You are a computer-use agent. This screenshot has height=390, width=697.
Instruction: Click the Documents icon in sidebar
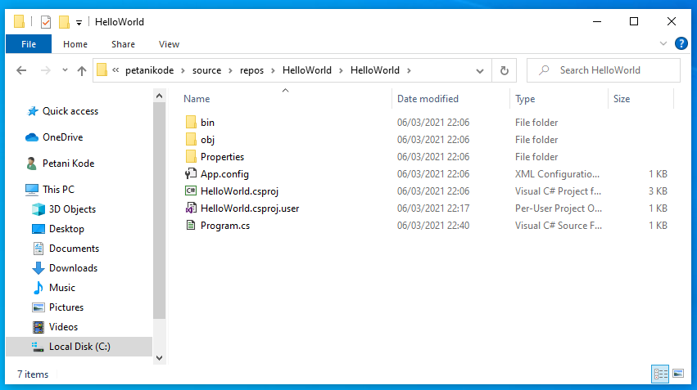[38, 249]
